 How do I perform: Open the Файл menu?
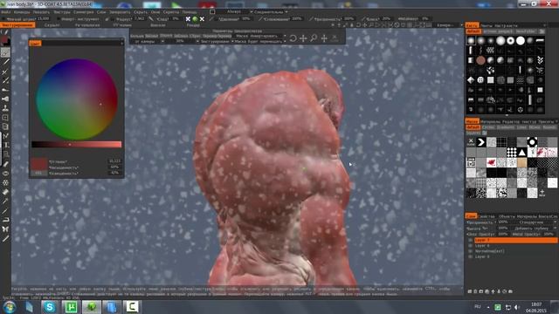[6, 12]
